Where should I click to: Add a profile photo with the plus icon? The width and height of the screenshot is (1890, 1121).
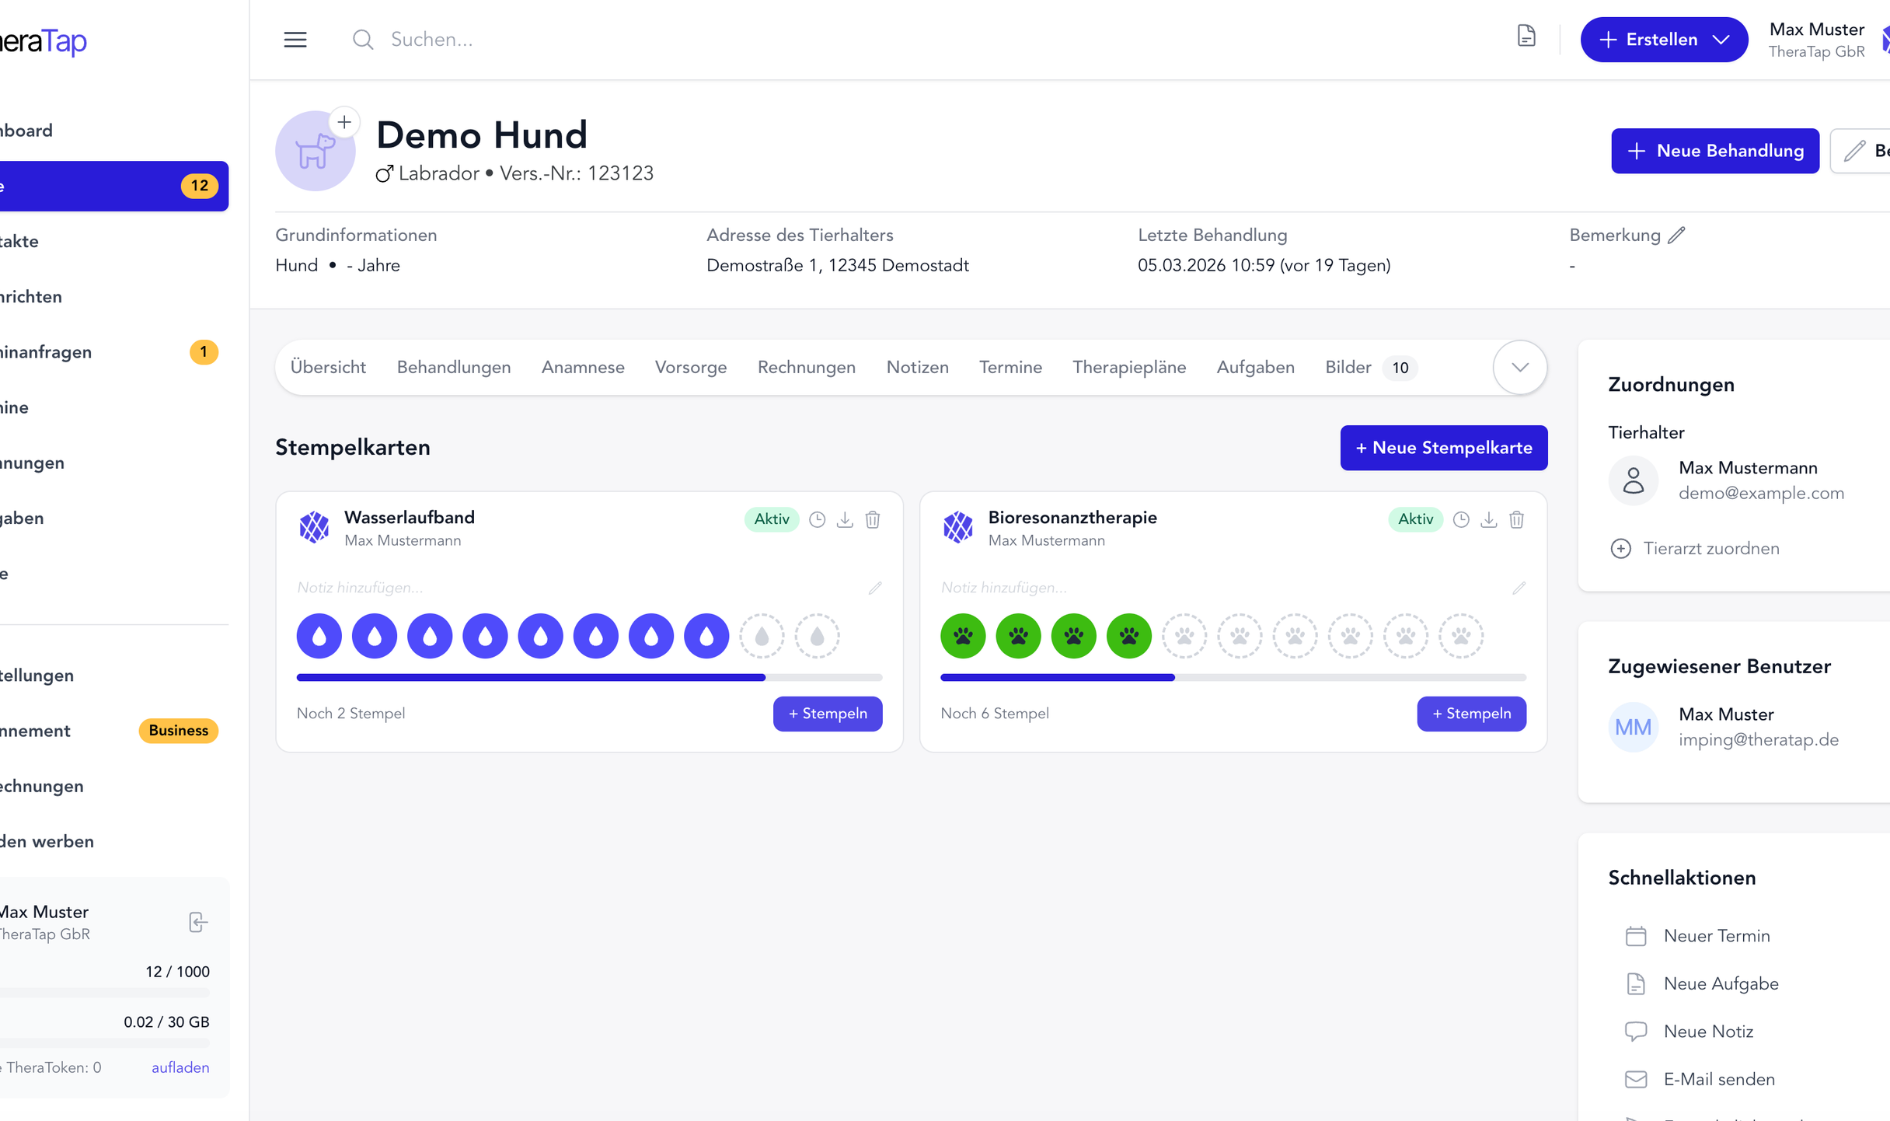[x=344, y=122]
